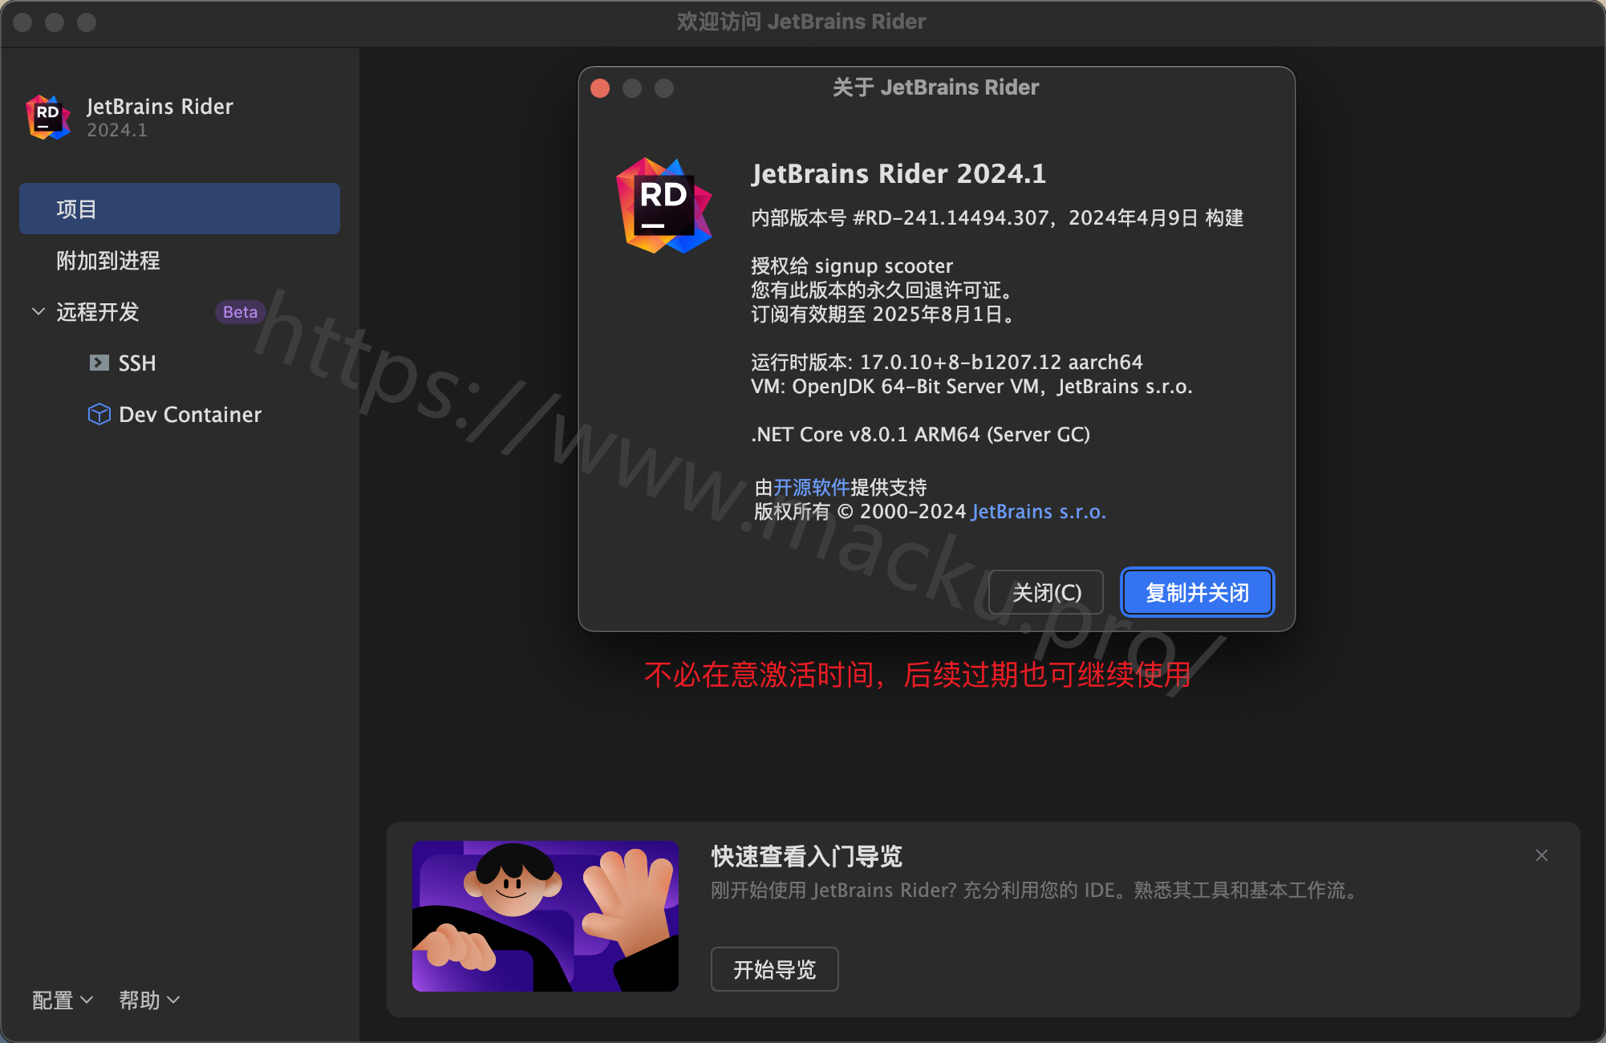Click the 订阅有效期至 2025年8月1日 line
Screen dimensions: 1606x1043
pos(884,314)
